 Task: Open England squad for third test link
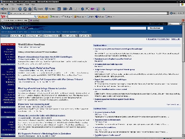(x=114, y=99)
